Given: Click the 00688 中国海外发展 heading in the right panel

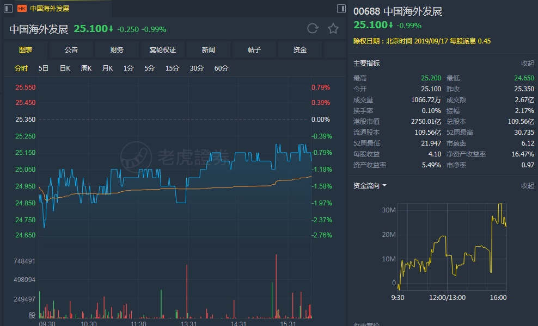Looking at the screenshot, I should [x=398, y=11].
